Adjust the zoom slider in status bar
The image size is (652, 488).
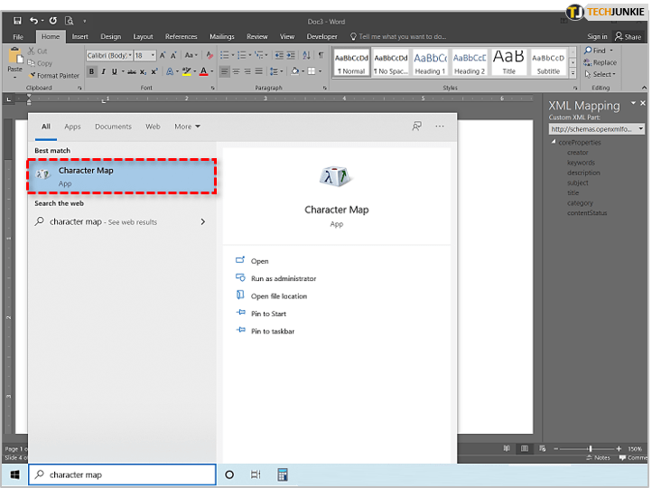pos(590,448)
